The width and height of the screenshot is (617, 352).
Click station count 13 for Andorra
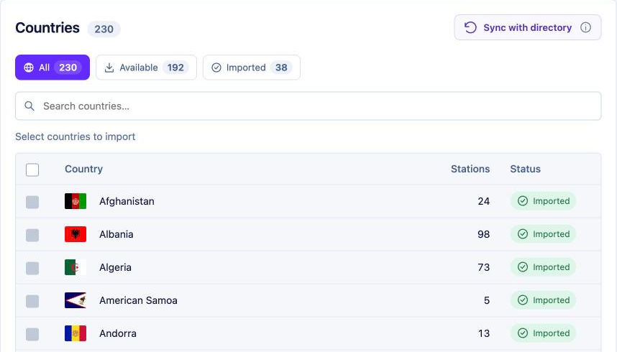[x=484, y=333]
